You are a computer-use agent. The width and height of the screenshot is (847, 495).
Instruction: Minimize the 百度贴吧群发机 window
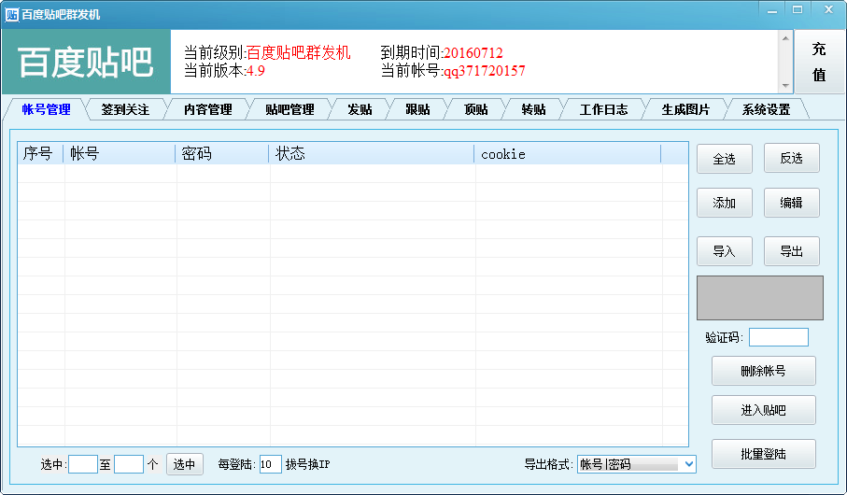pyautogui.click(x=772, y=9)
